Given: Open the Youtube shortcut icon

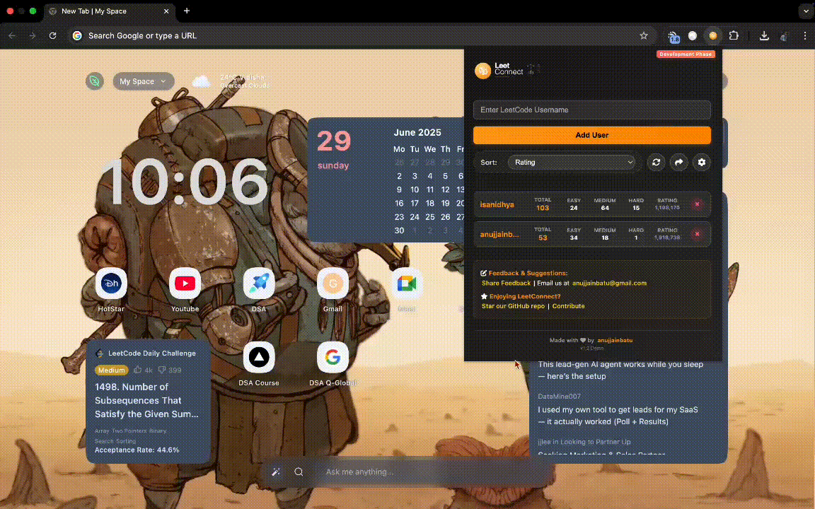Looking at the screenshot, I should (x=185, y=283).
